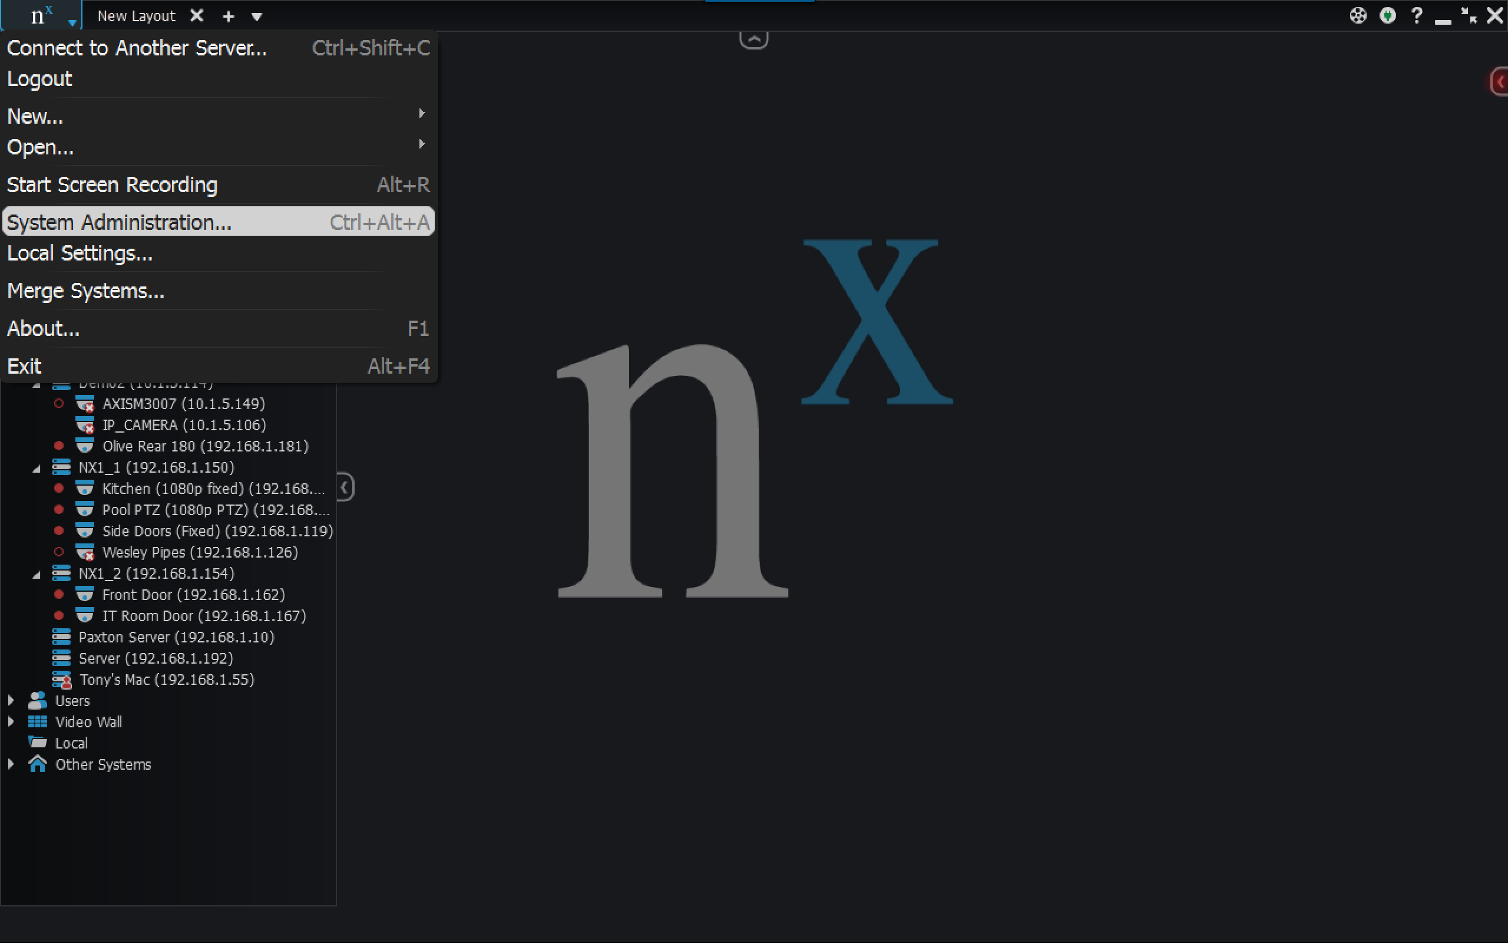1508x943 pixels.
Task: Click the Other Systems home icon
Action: (37, 763)
